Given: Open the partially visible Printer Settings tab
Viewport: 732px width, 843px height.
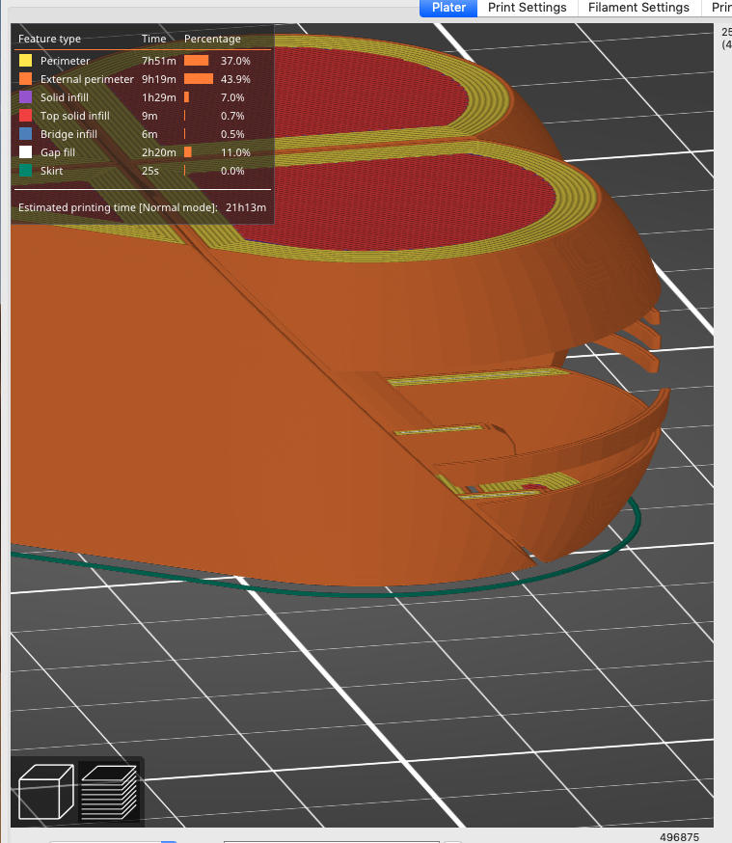Looking at the screenshot, I should [720, 8].
